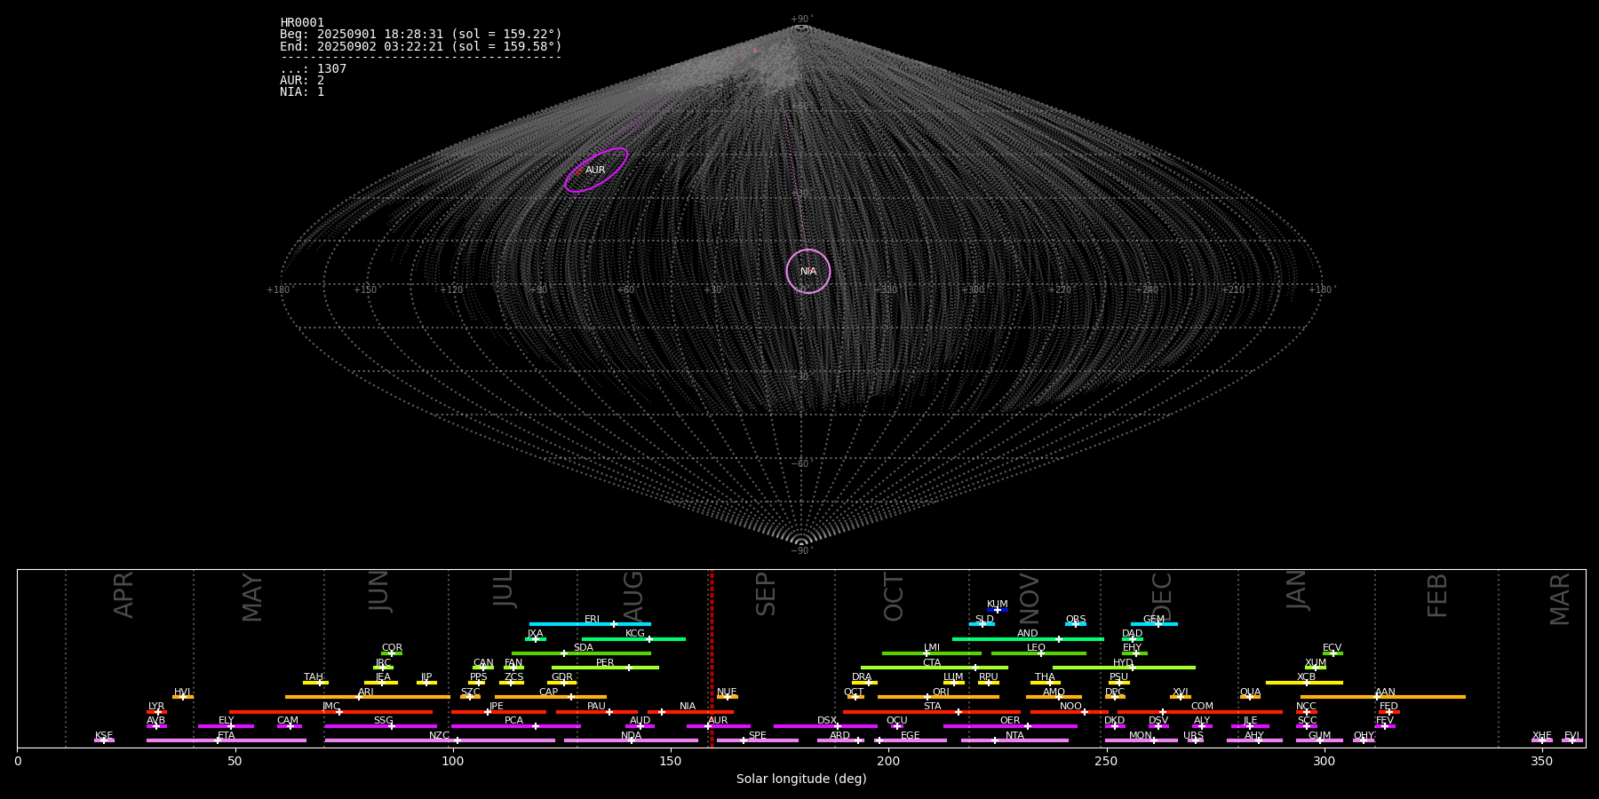Click the yellow XCB shower bar
The image size is (1599, 799).
[1304, 683]
